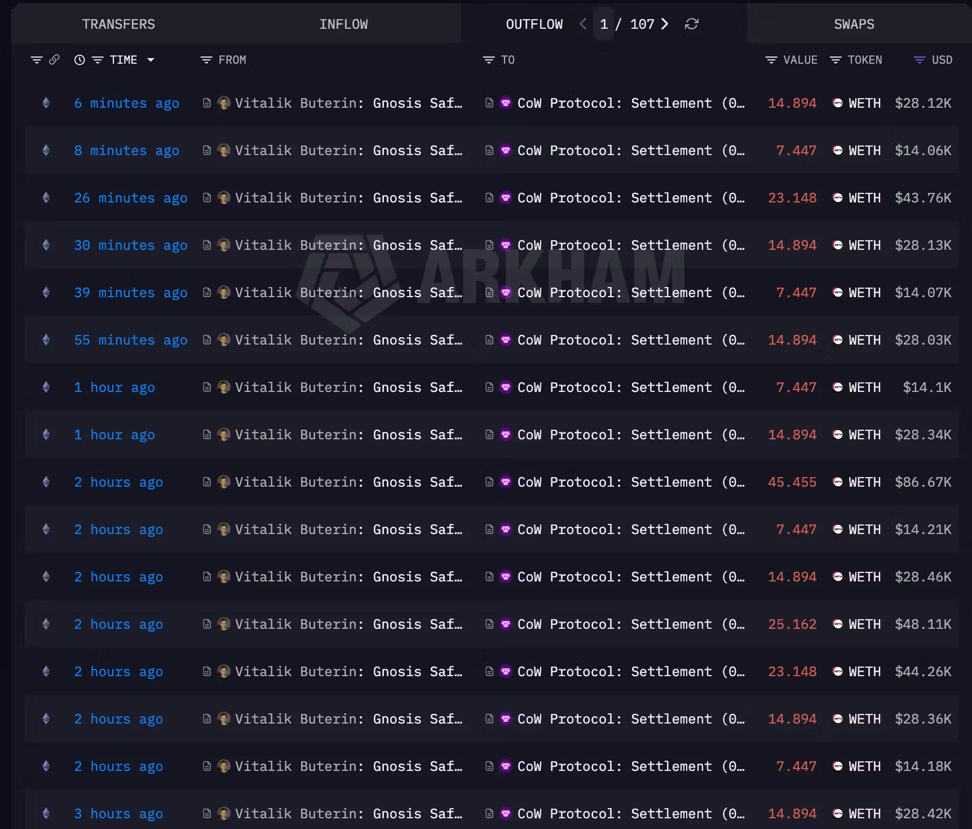Click the 25.162 value cell
972x829 pixels.
pyautogui.click(x=792, y=624)
